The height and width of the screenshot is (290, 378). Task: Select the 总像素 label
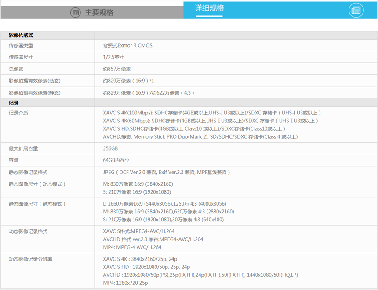tap(16, 69)
